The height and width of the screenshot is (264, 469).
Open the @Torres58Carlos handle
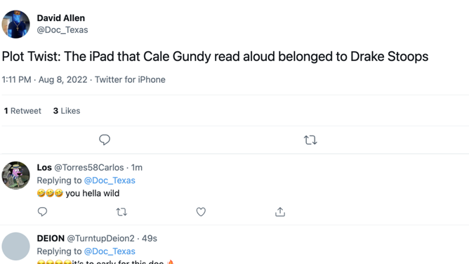tap(89, 167)
